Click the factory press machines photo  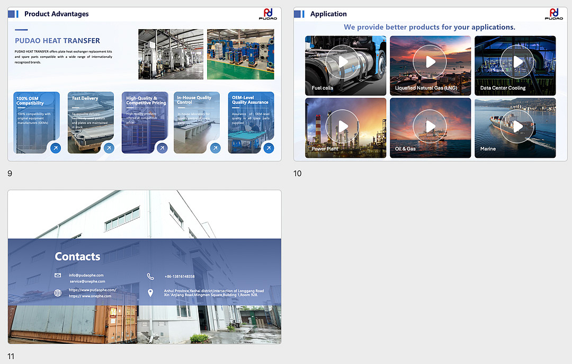[x=171, y=55]
